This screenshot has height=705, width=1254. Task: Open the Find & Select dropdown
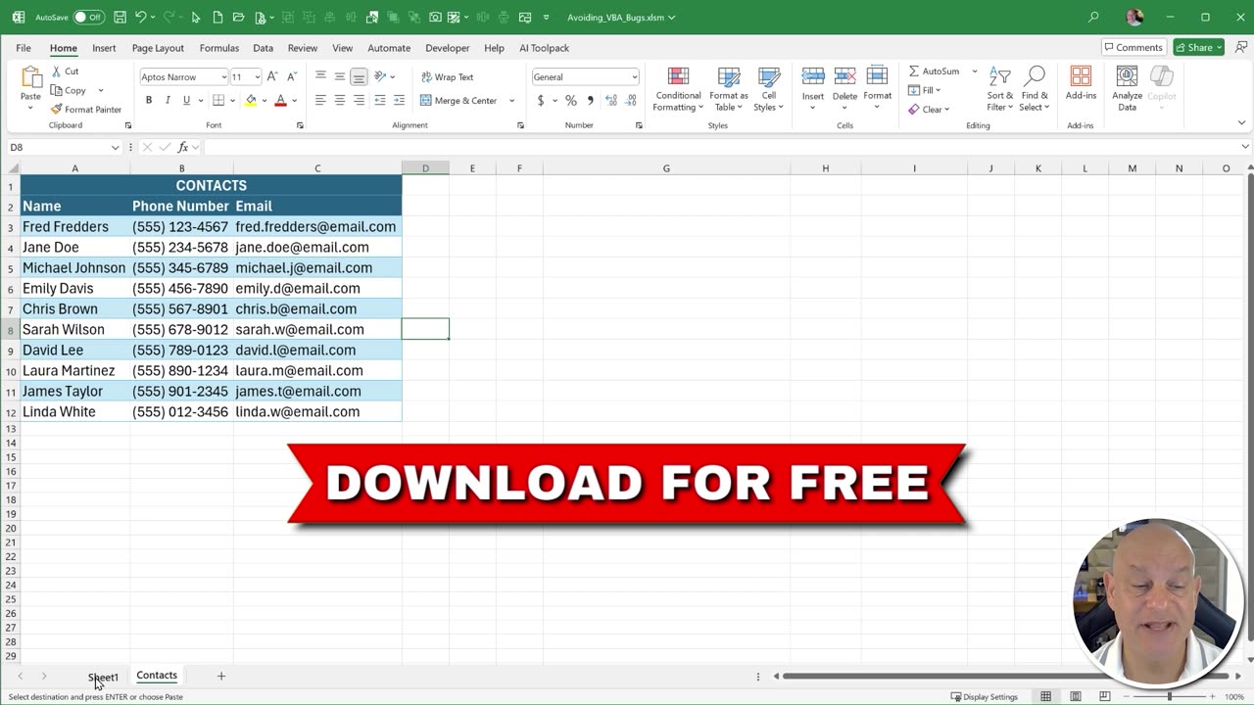[x=1035, y=89]
